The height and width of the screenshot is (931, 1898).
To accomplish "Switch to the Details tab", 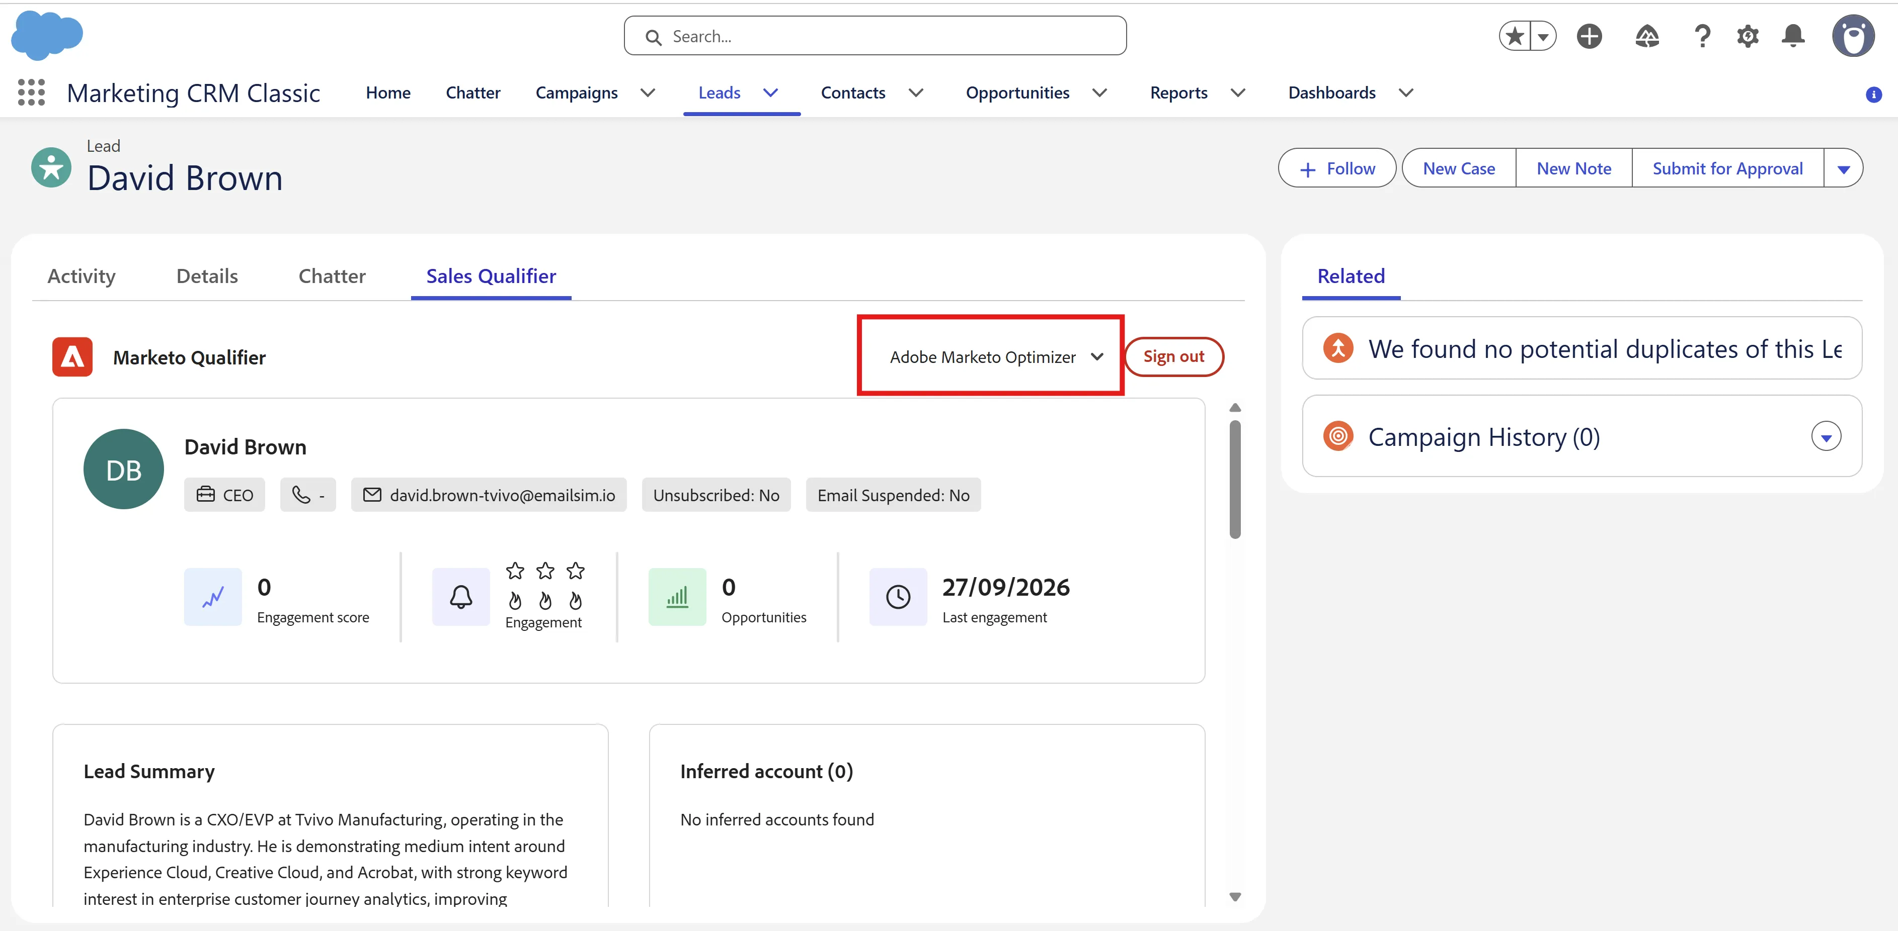I will pyautogui.click(x=207, y=276).
